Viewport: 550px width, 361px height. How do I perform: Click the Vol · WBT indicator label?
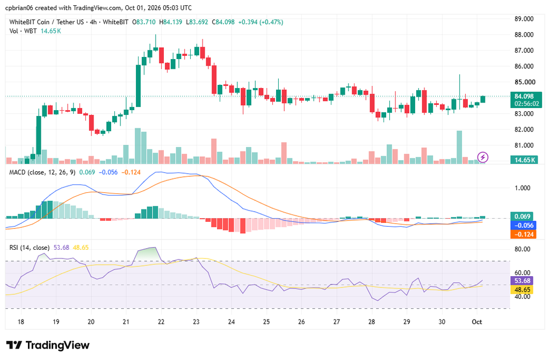(23, 31)
